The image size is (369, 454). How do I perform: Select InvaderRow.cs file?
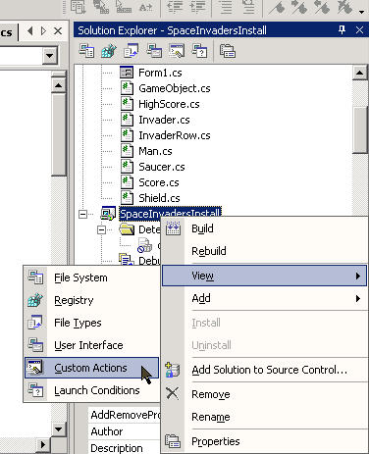[175, 135]
